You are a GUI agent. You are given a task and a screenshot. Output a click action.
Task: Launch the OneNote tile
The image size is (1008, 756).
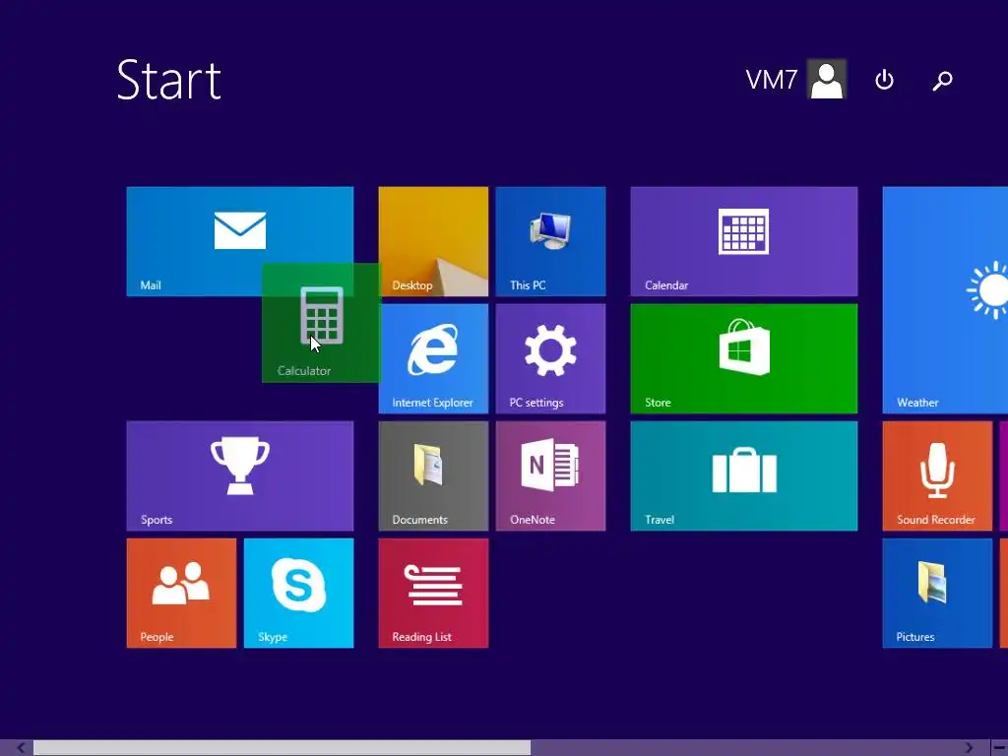point(550,475)
